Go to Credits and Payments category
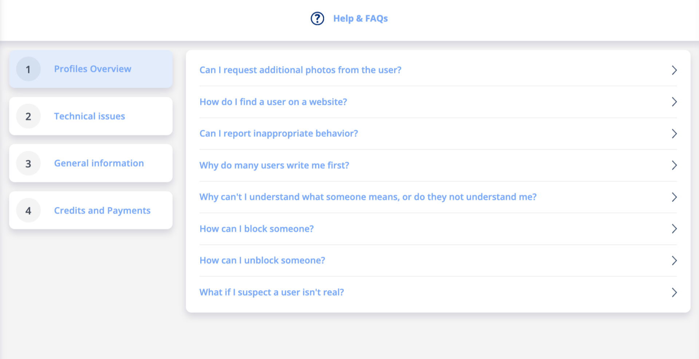This screenshot has width=699, height=359. pos(102,210)
